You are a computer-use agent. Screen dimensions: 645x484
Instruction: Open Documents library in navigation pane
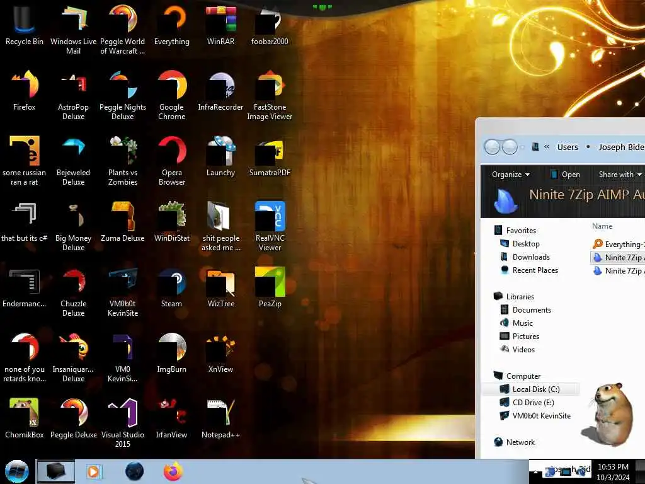525,309
